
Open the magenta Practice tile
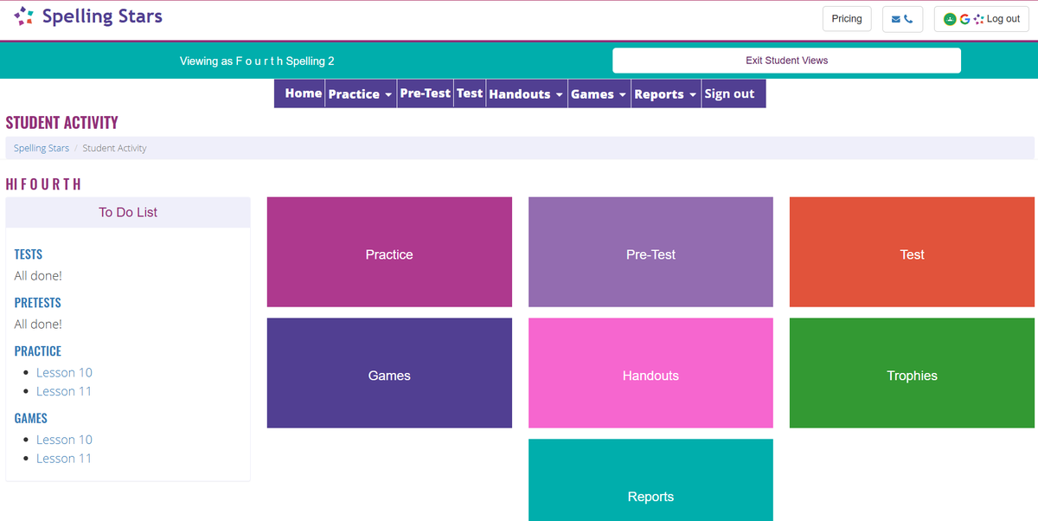389,252
